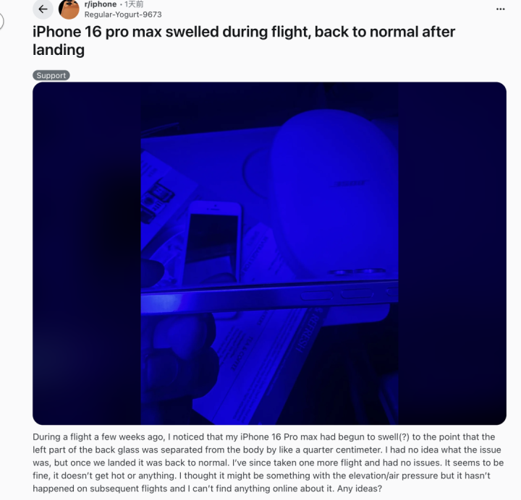This screenshot has height=500, width=521.
Task: Click the partial circular button at left edge
Action: pyautogui.click(x=1, y=22)
